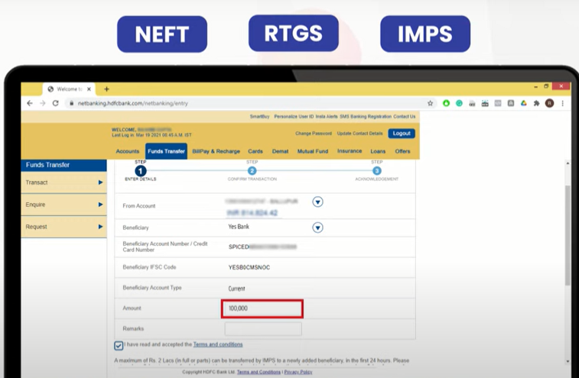Open the From Account dropdown arrow
579x378 pixels.
click(317, 202)
